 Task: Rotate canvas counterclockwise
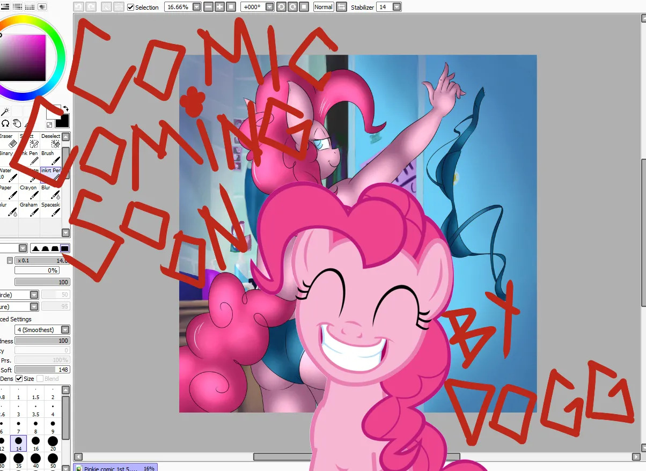click(281, 7)
